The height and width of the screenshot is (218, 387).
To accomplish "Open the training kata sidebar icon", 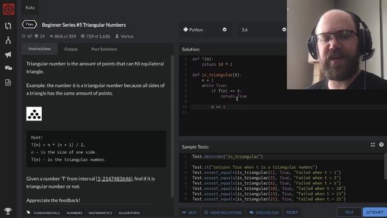I will pos(8,25).
